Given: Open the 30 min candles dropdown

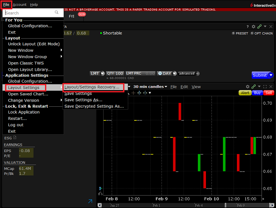Looking at the screenshot, I should (x=150, y=86).
